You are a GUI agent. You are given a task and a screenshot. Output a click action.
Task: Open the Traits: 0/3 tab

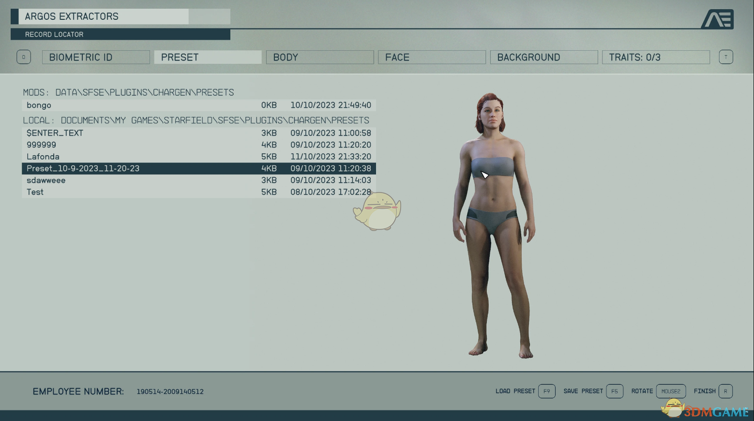(x=656, y=57)
